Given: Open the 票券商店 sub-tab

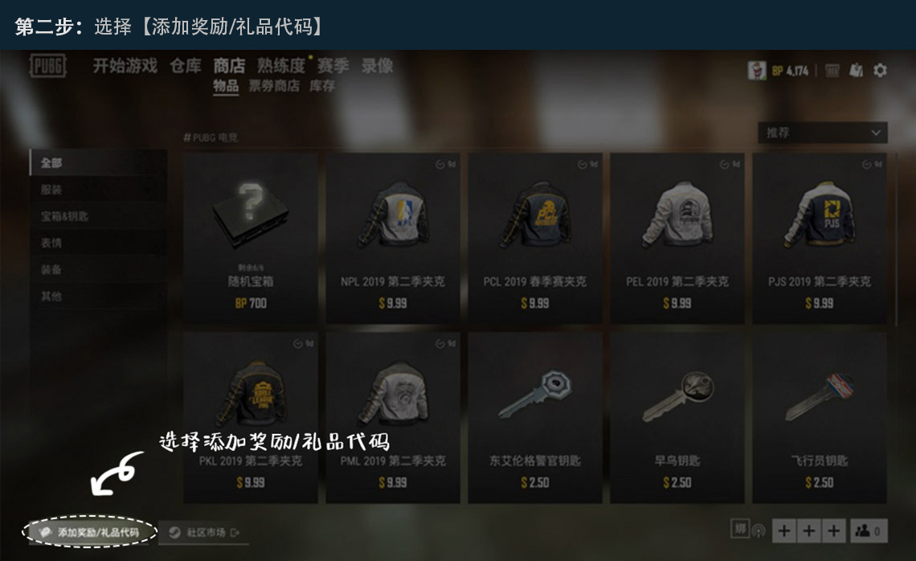Looking at the screenshot, I should coord(274,86).
